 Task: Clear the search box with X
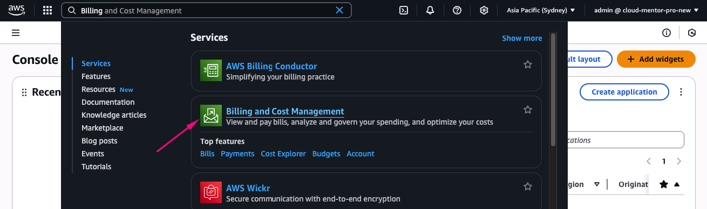point(339,10)
